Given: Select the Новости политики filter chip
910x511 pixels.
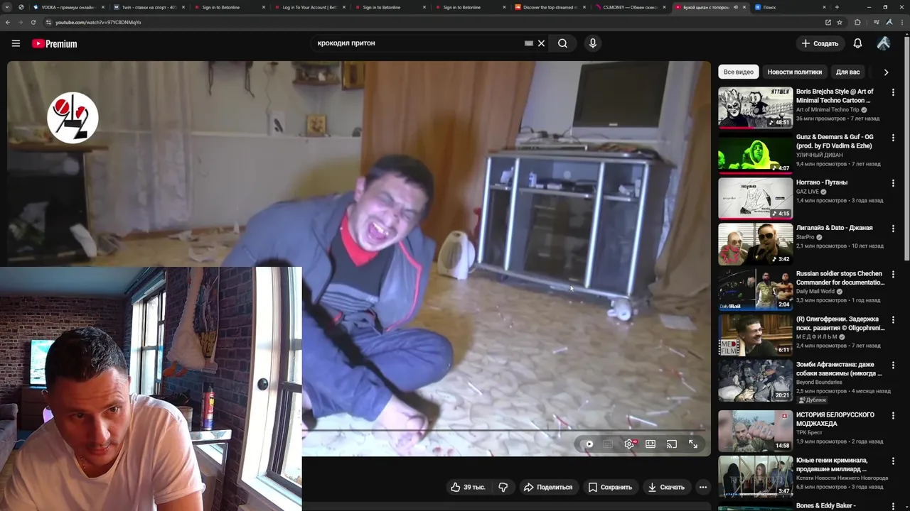Looking at the screenshot, I should pos(795,72).
